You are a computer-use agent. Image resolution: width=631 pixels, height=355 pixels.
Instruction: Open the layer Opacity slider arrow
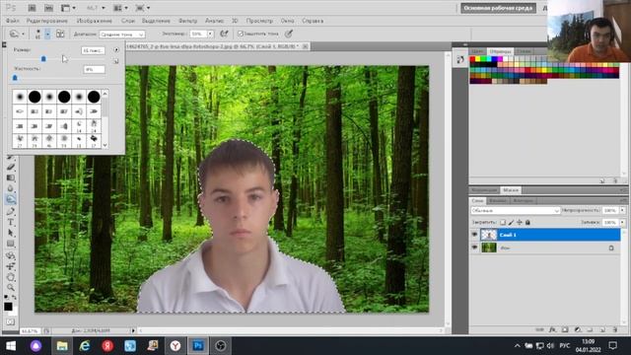point(622,210)
